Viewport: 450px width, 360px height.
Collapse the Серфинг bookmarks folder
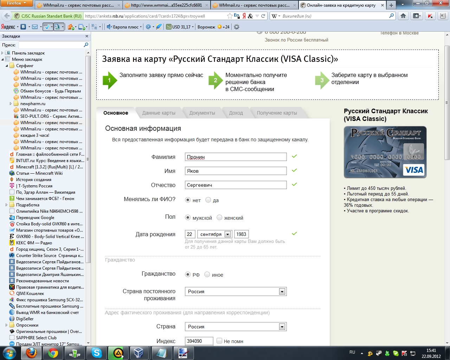pos(7,66)
